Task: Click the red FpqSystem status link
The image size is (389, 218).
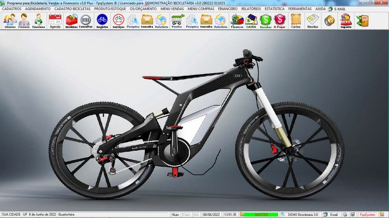Action: pos(368,215)
